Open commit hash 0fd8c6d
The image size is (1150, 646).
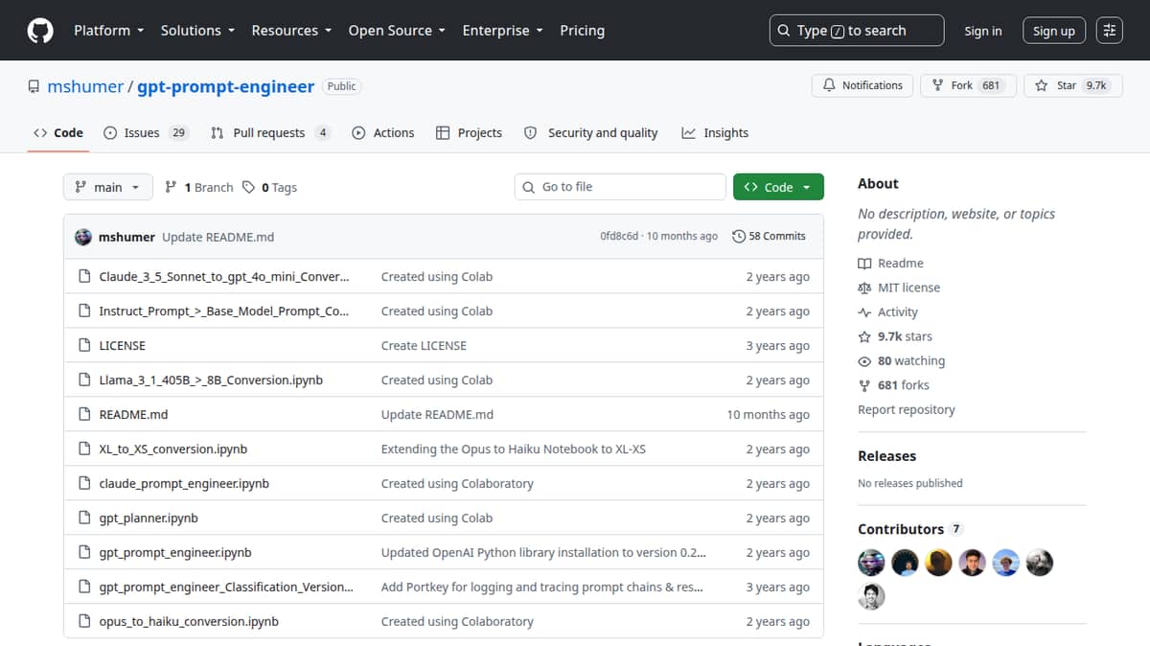(x=621, y=236)
